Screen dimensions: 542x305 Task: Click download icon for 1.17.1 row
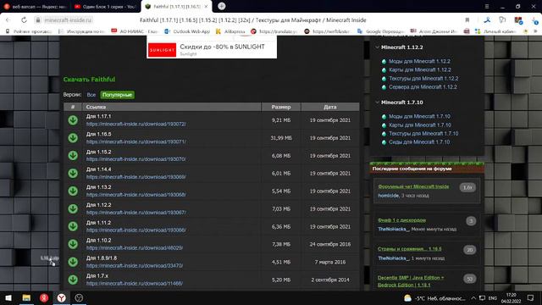(x=73, y=120)
